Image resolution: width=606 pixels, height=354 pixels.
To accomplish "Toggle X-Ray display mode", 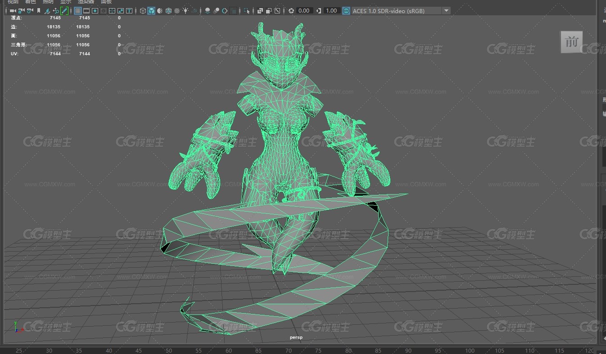I will 260,10.
